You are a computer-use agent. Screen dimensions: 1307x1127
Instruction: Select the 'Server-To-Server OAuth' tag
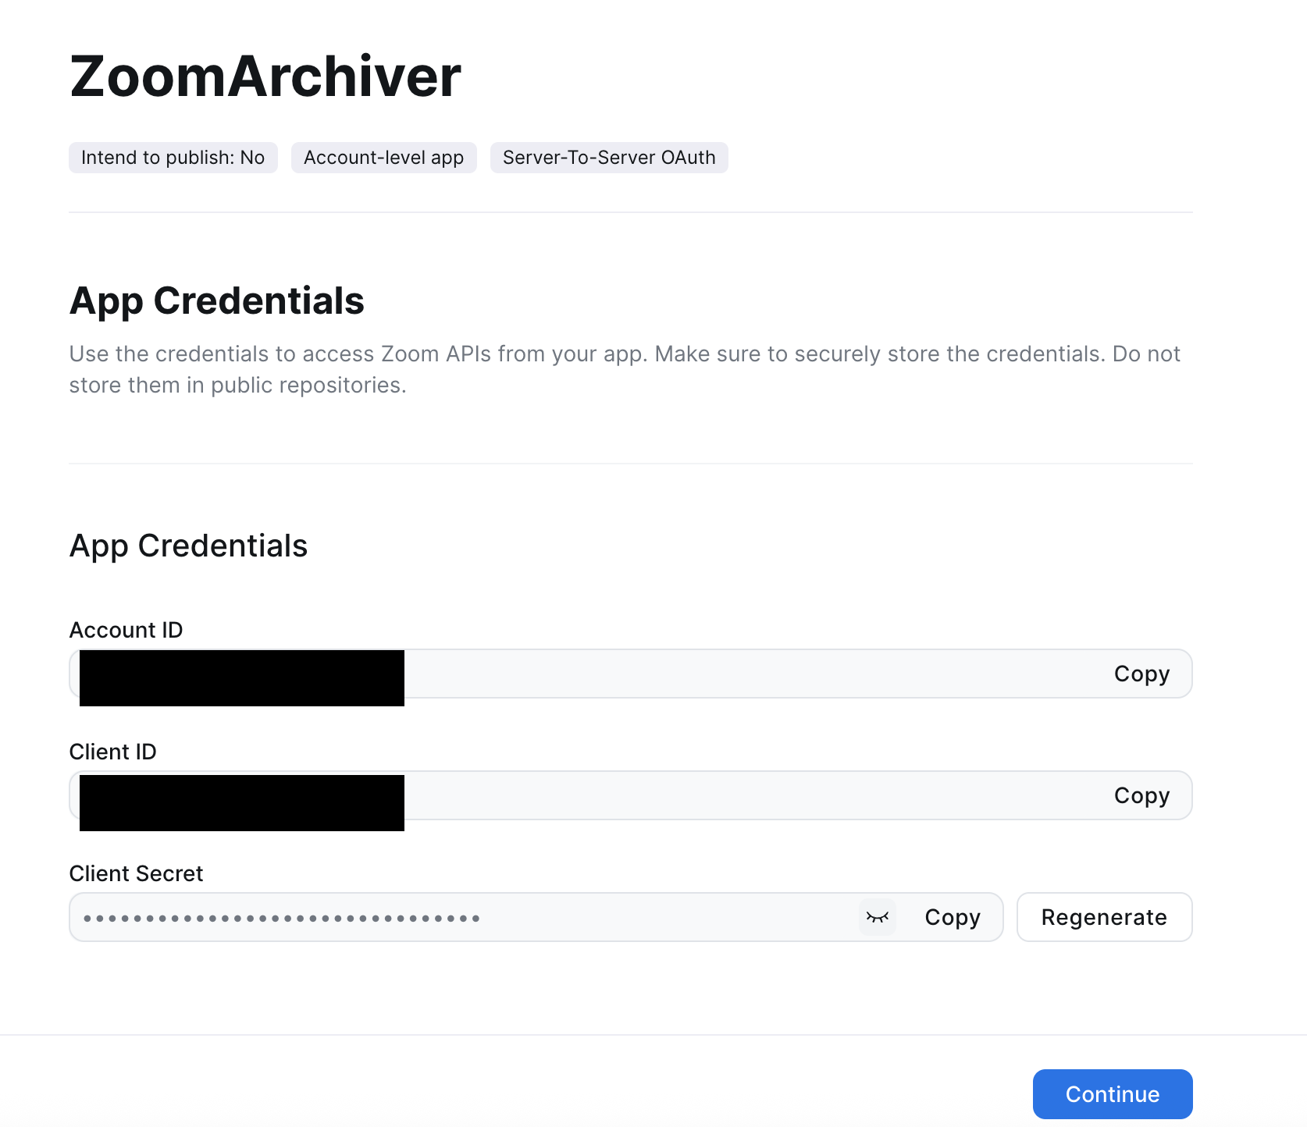click(608, 158)
